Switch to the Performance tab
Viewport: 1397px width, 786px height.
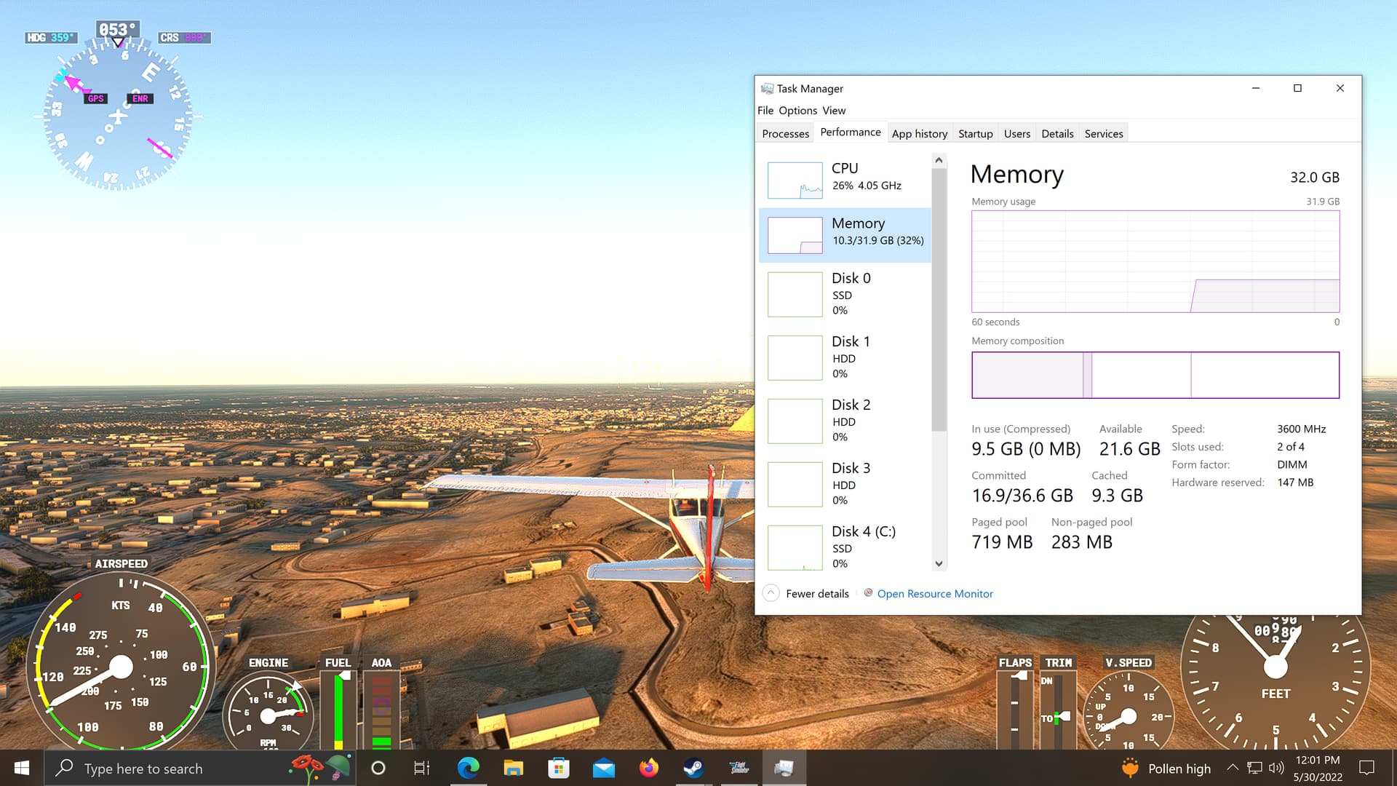[x=851, y=132]
